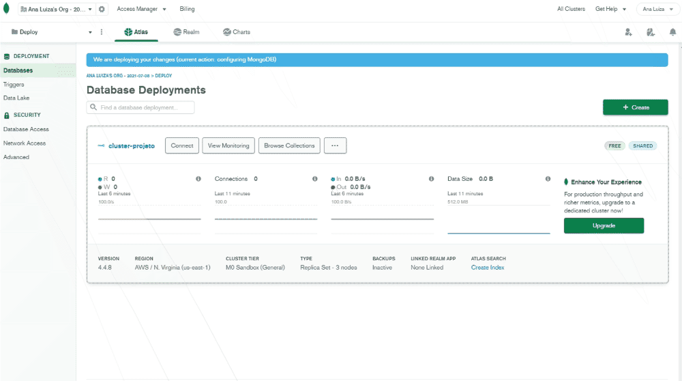
Task: Open project options three-dot menu
Action: click(102, 32)
